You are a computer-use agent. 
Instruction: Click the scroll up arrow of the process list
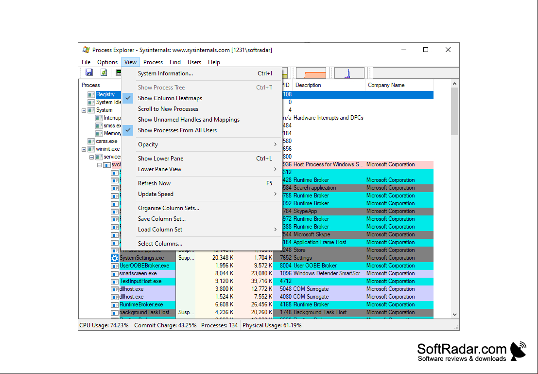click(454, 84)
